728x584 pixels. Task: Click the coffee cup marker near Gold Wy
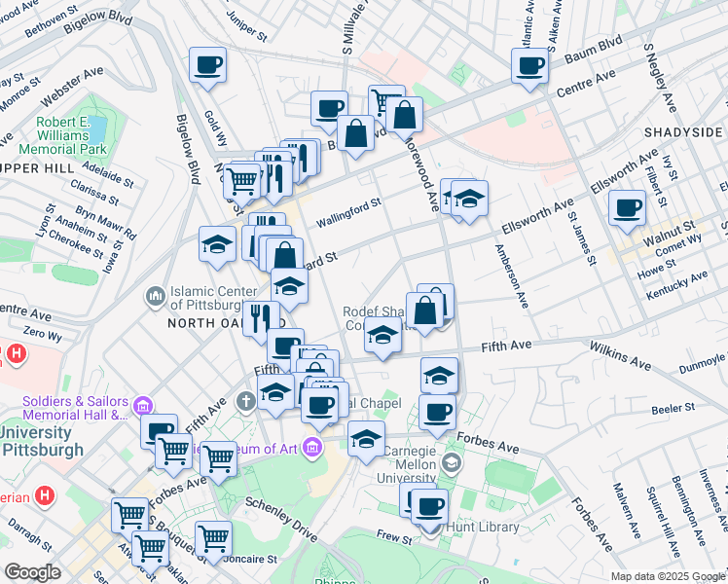pyautogui.click(x=208, y=66)
